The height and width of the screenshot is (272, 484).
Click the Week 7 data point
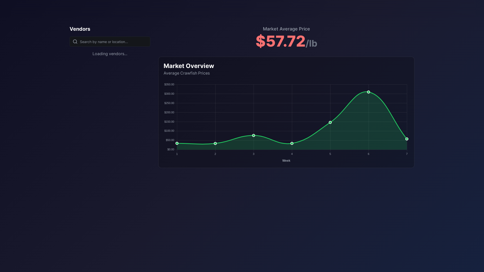[407, 139]
